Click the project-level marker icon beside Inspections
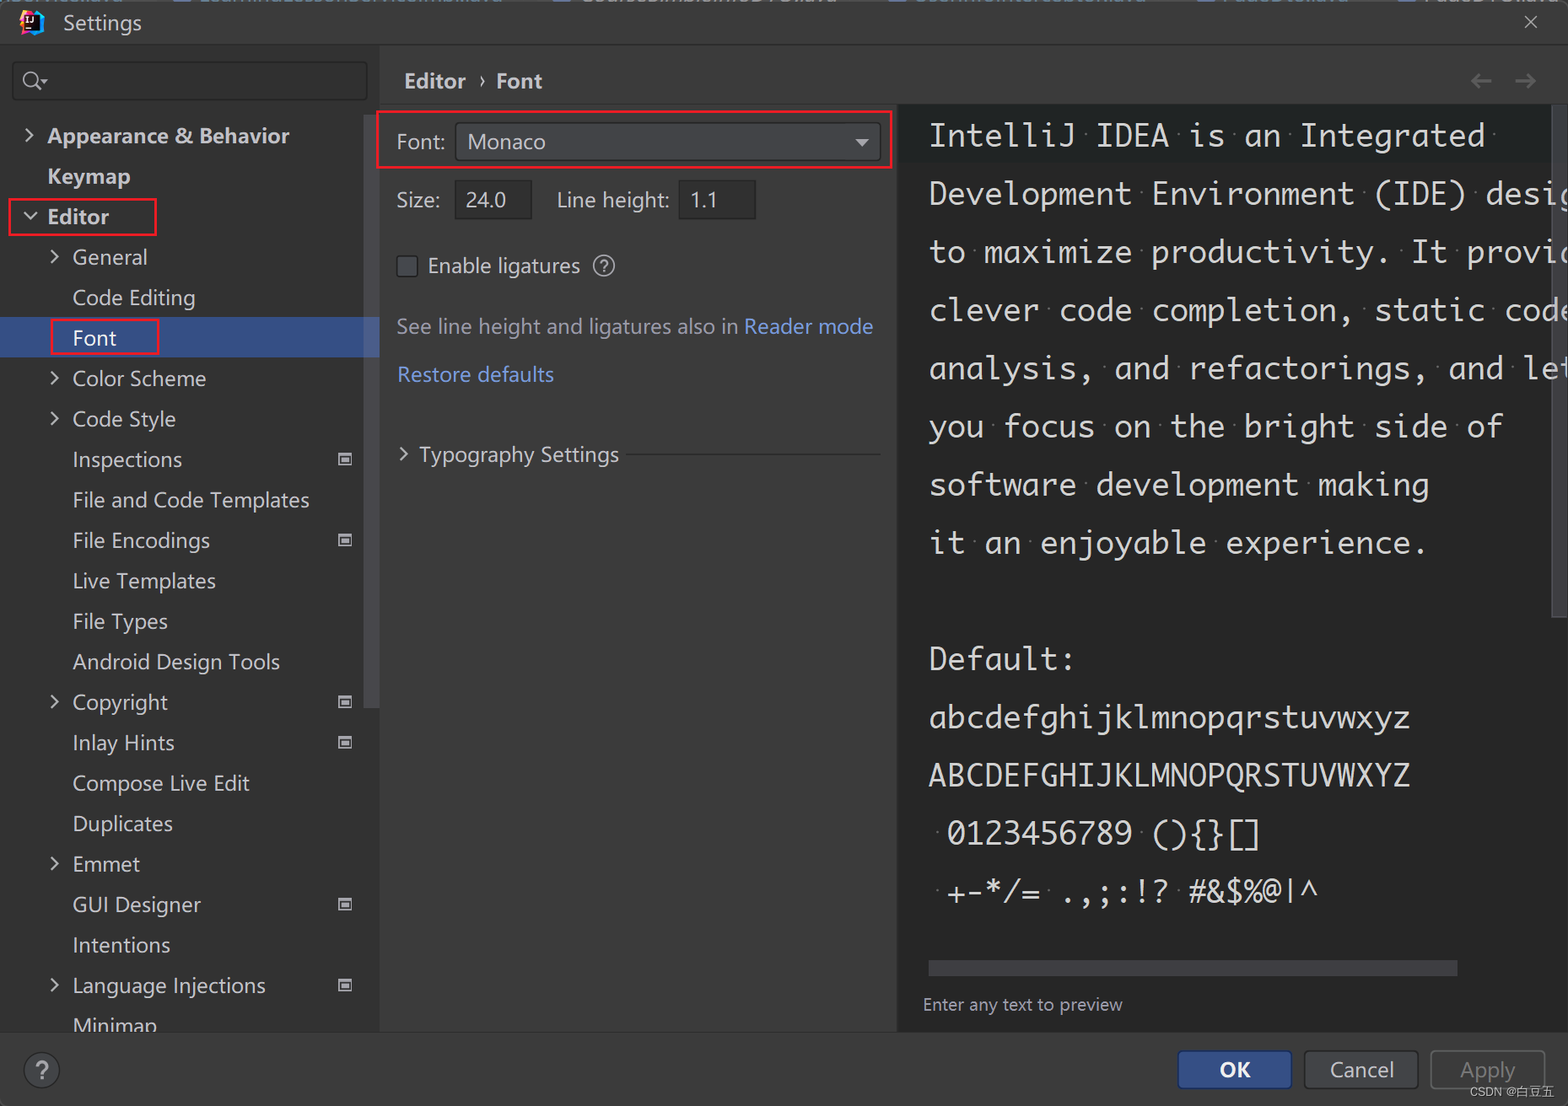 tap(345, 459)
